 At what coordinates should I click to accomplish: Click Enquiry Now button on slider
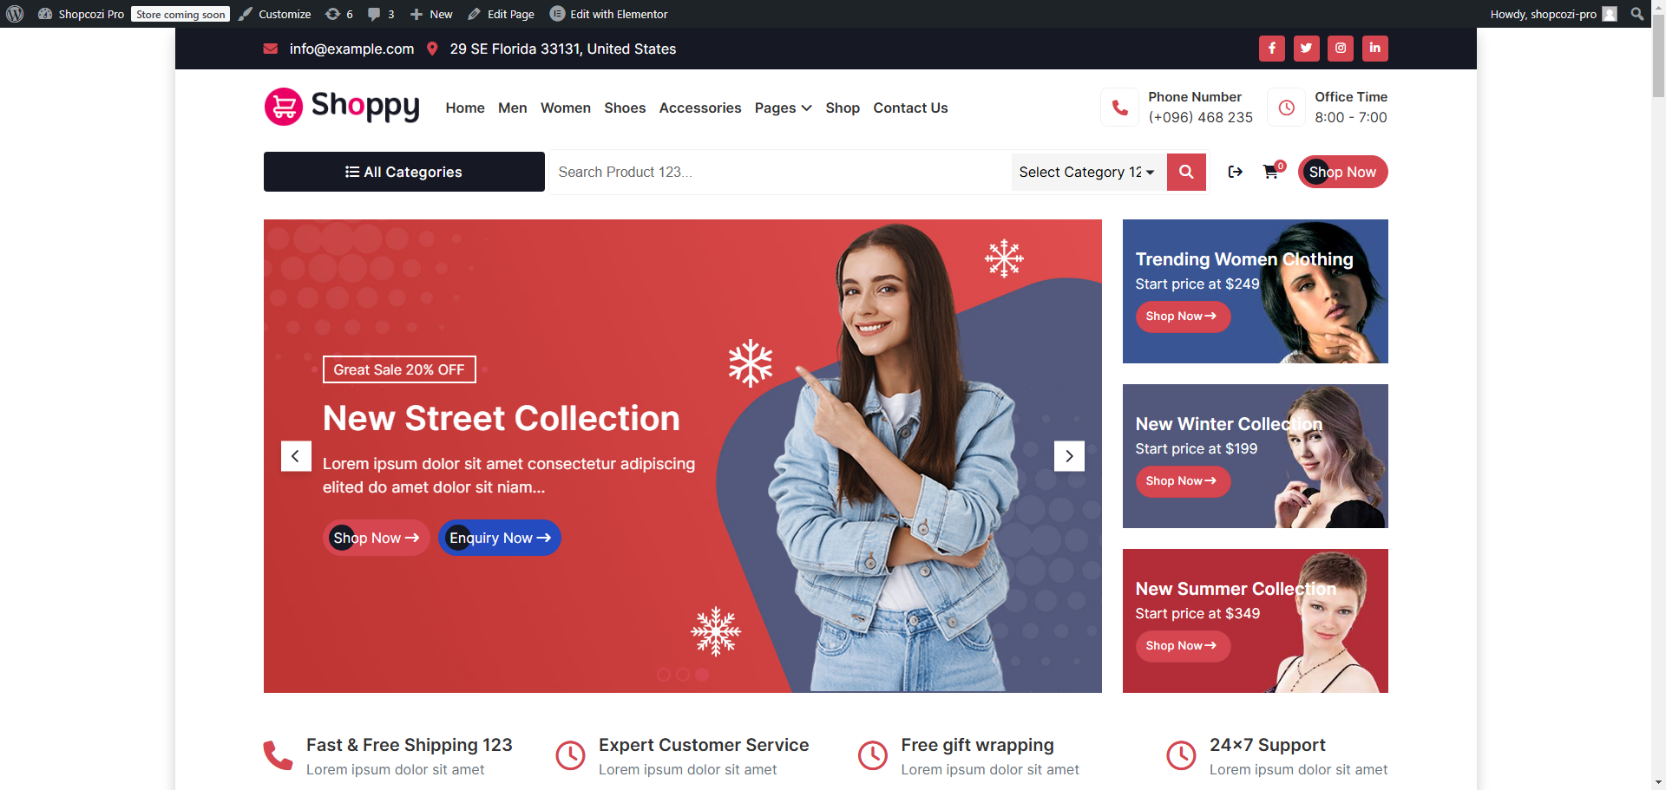(x=500, y=538)
